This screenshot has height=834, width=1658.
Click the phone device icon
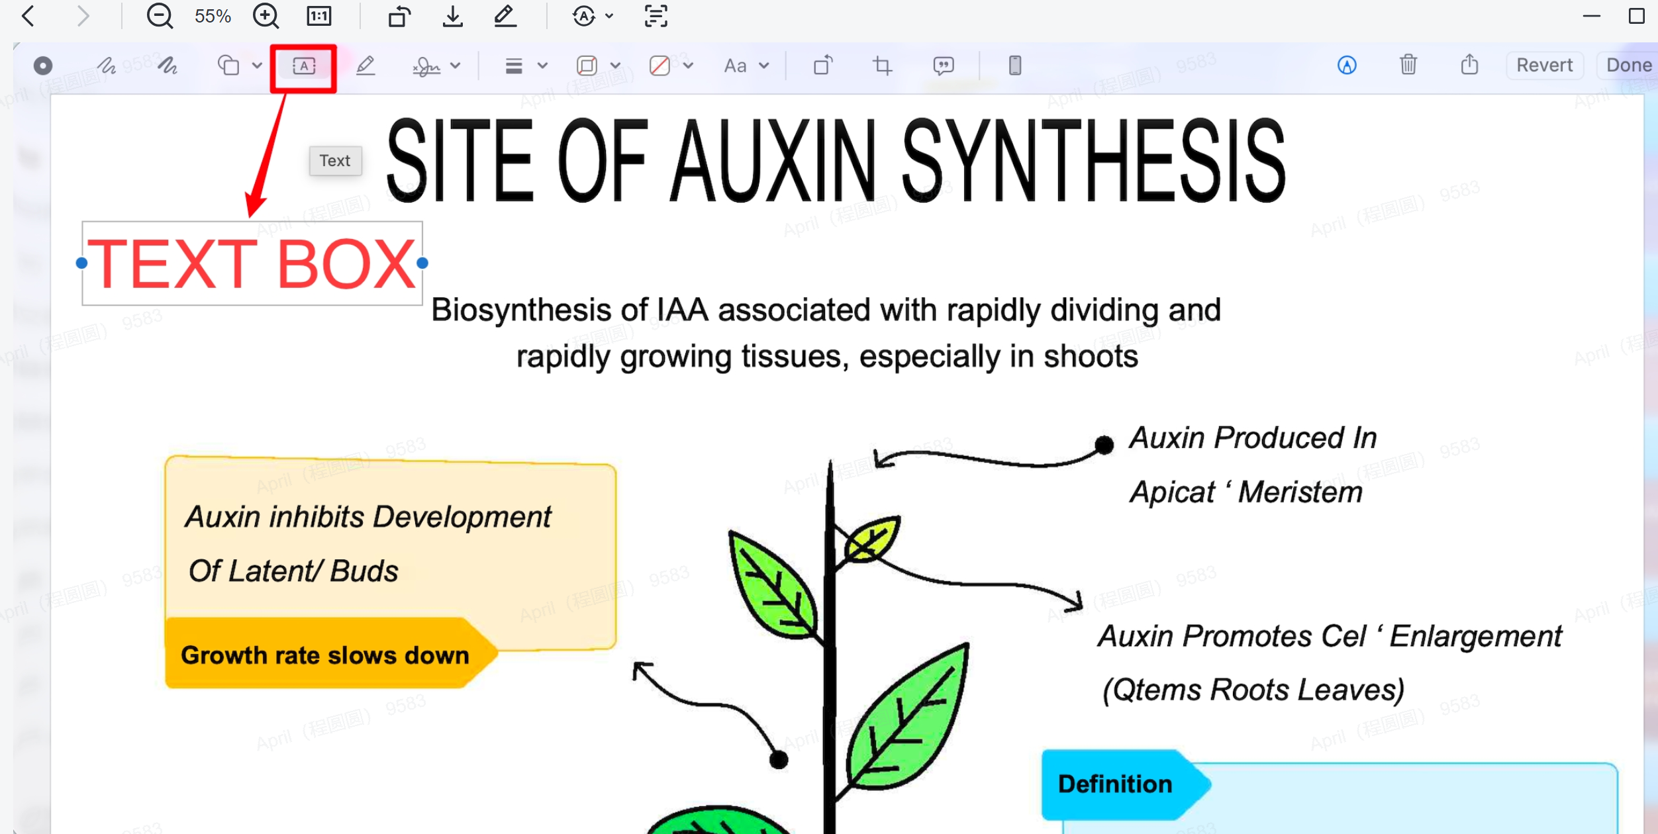pos(1014,66)
